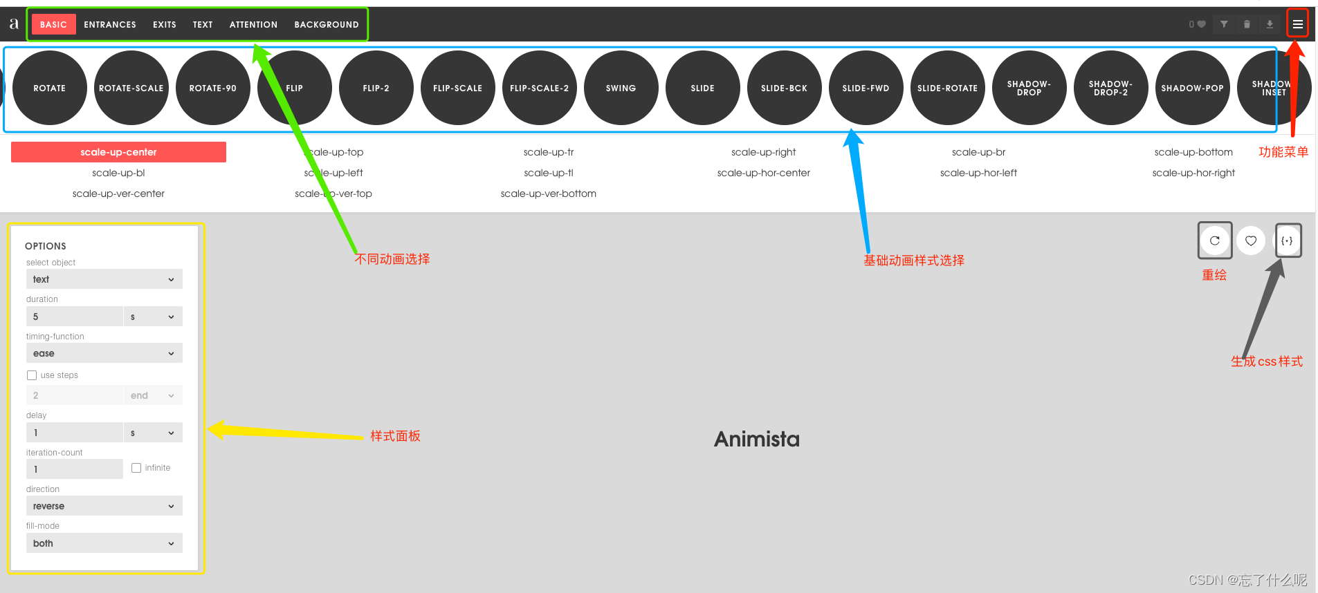Generate CSS code with curly braces button
1318x593 pixels.
point(1287,241)
